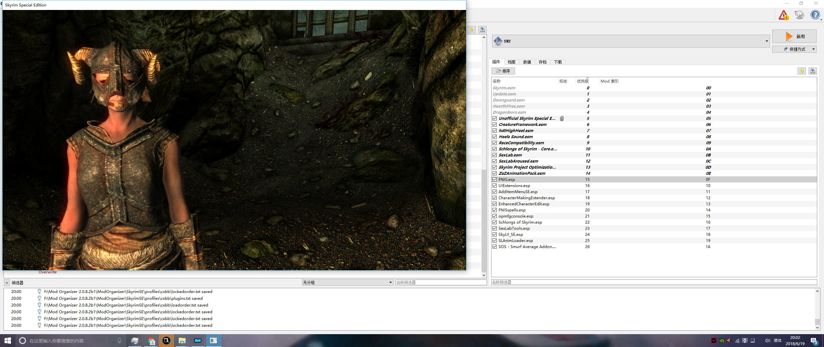Toggle CreatureFramework.esm checkbox
This screenshot has height=347, width=824.
(495, 125)
